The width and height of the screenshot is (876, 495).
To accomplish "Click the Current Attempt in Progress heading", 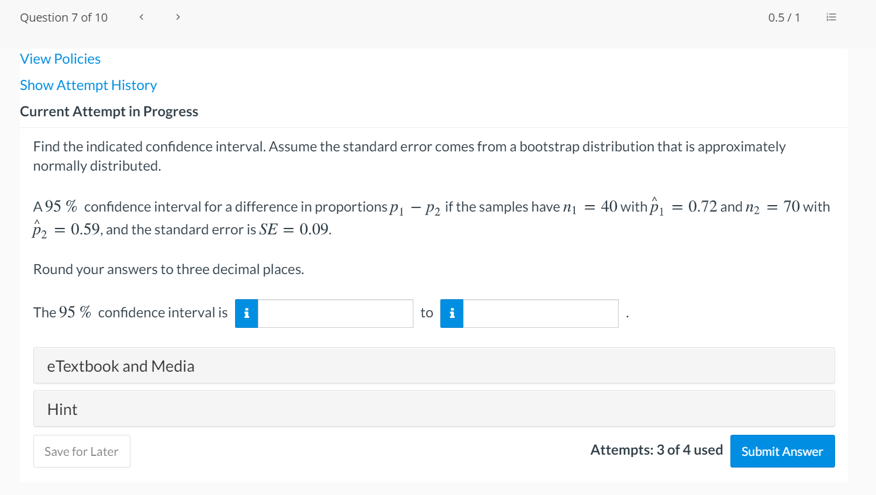I will [x=109, y=112].
